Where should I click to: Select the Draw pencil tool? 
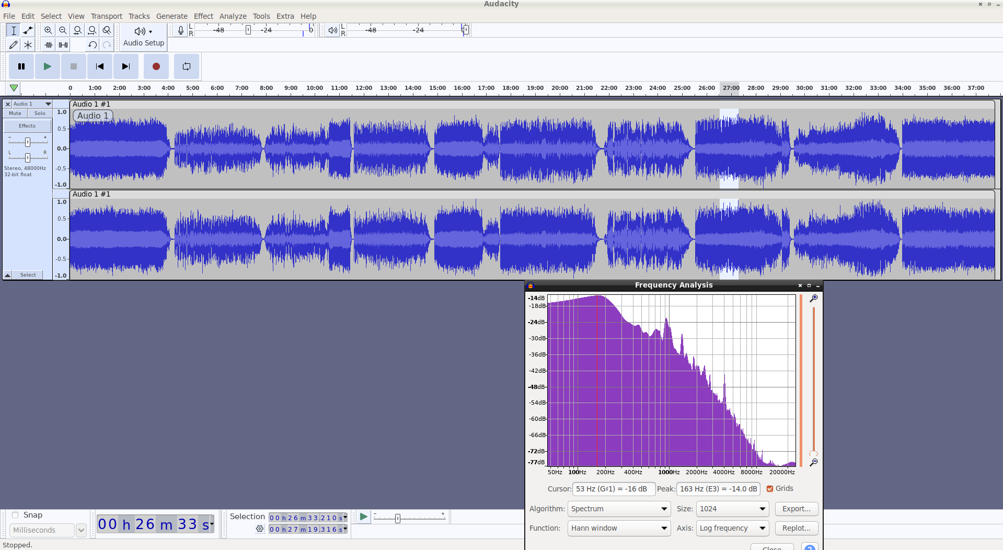click(x=14, y=45)
